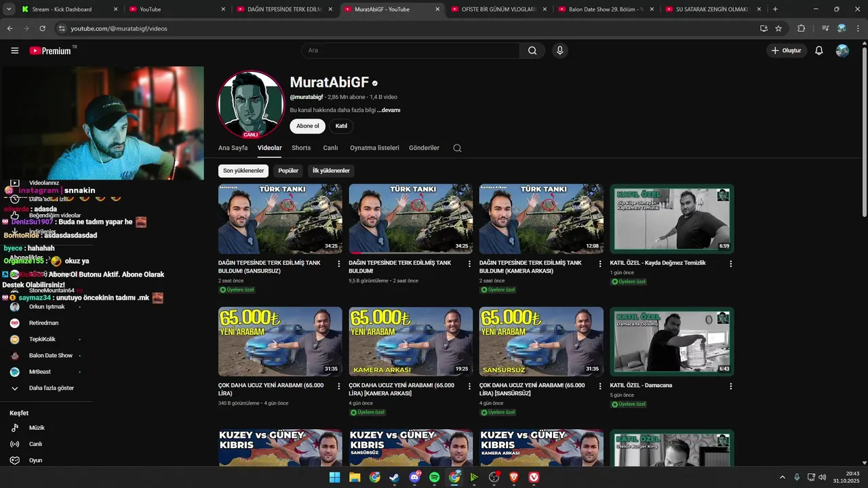Open Vivaldi browser from taskbar
Viewport: 868px width, 488px height.
coord(534,477)
